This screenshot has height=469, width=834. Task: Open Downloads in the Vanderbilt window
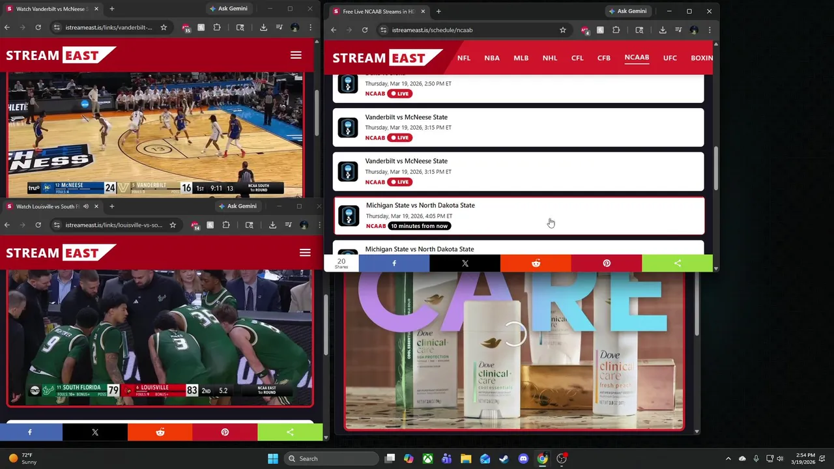[x=263, y=27]
